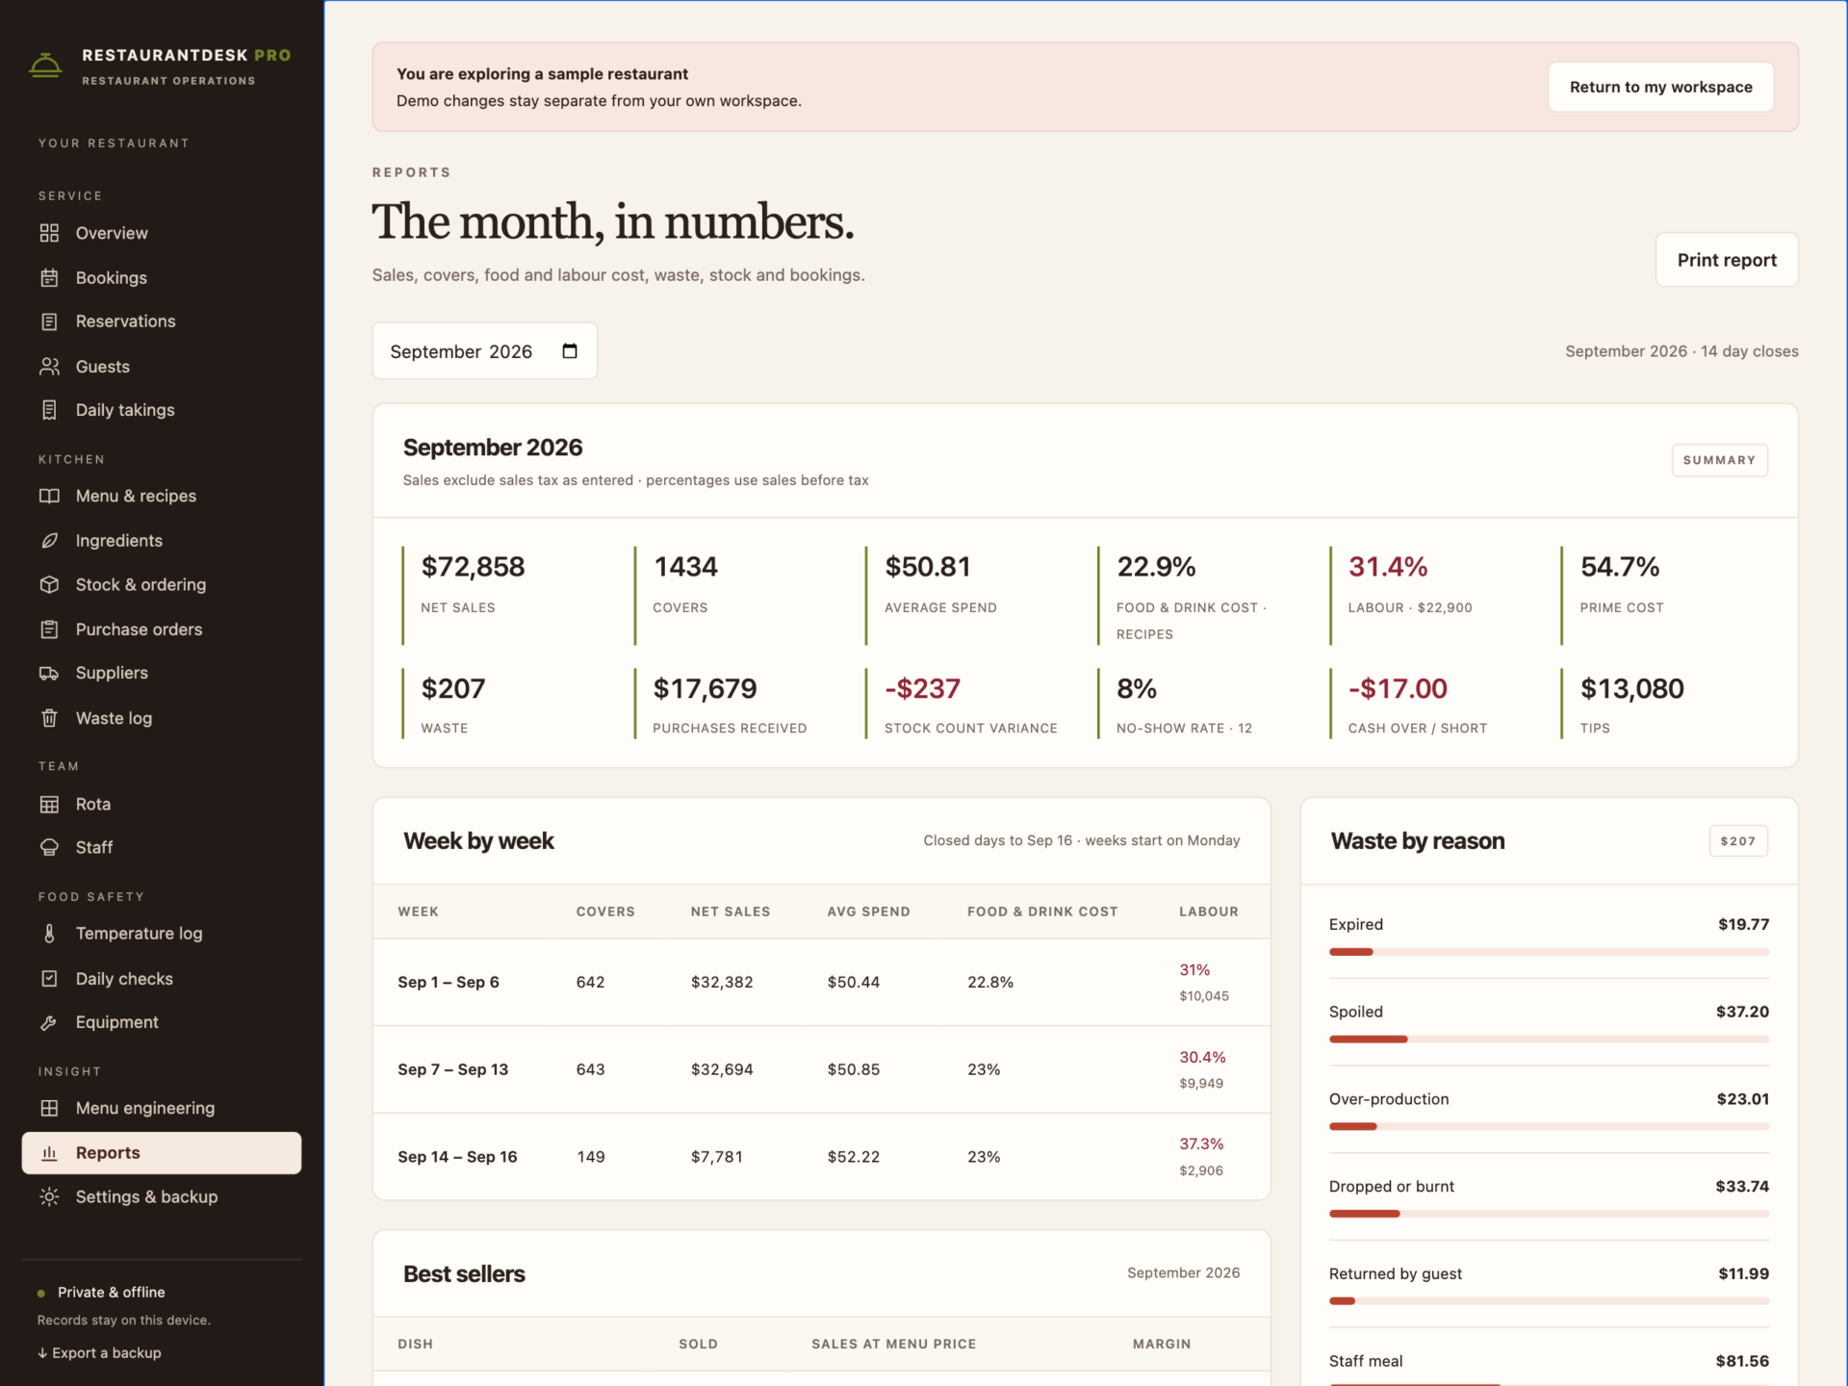1848x1386 pixels.
Task: Click the Daily checks checkbox icon
Action: pyautogui.click(x=49, y=978)
